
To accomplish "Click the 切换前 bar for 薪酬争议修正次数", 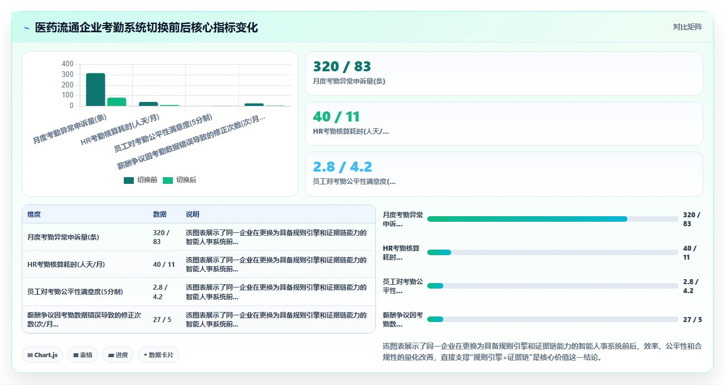I will coord(254,105).
